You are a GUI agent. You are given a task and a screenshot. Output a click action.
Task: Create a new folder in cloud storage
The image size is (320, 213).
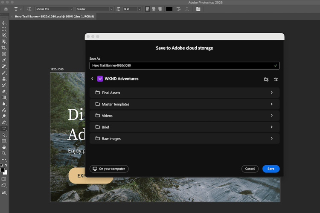click(x=266, y=79)
